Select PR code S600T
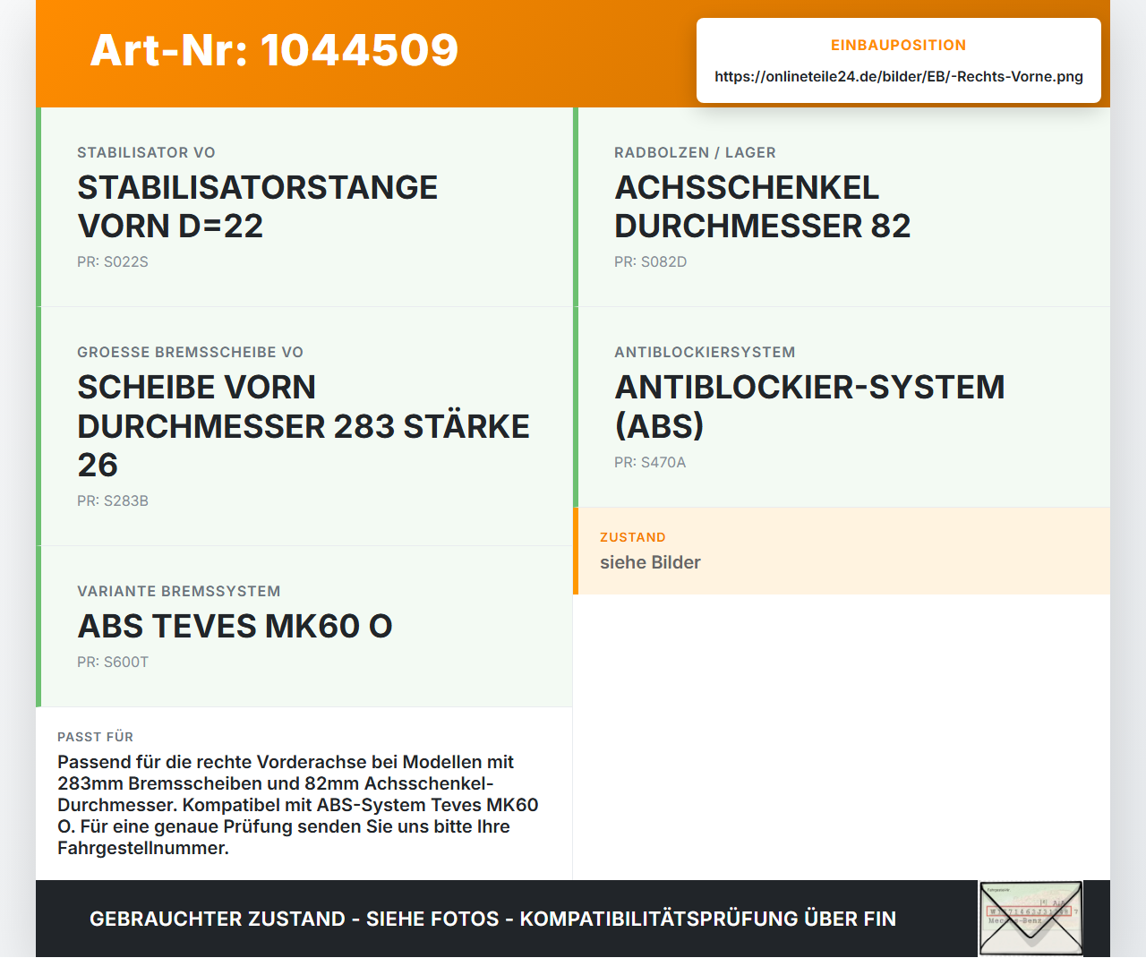 [x=113, y=663]
